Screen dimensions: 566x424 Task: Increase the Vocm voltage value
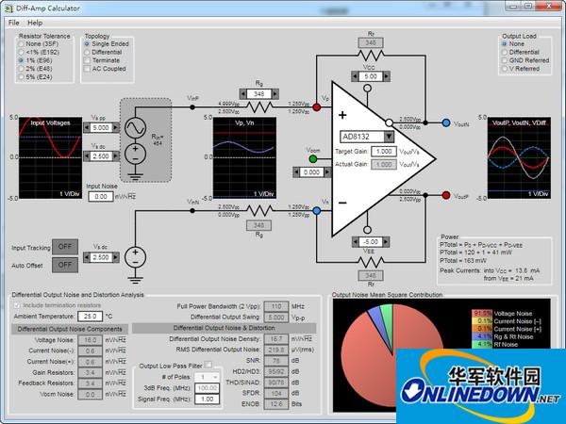point(327,172)
